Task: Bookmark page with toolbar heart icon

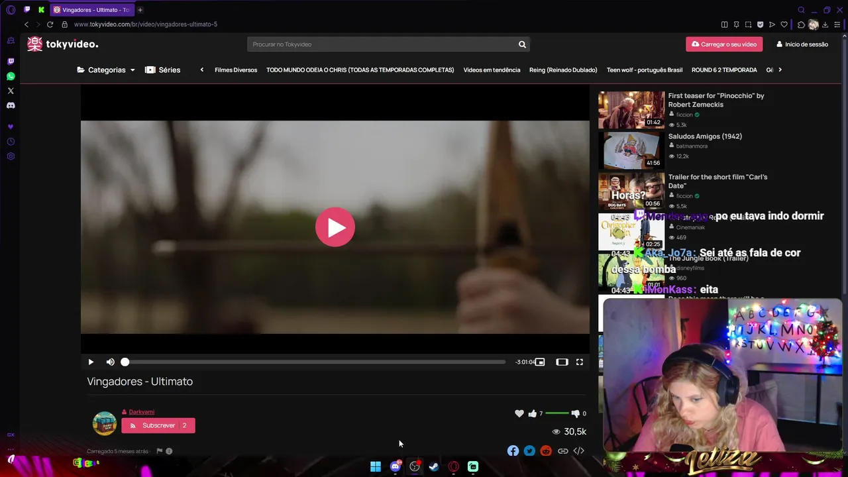Action: 784,25
